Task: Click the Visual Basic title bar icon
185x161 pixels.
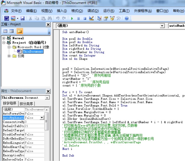Action: click(x=3, y=3)
